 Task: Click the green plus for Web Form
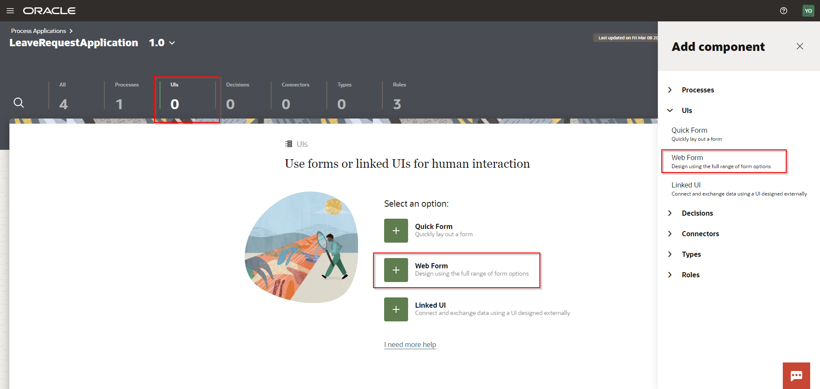(x=396, y=270)
